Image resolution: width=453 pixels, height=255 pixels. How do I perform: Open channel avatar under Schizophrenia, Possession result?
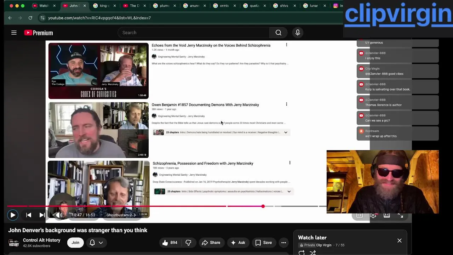(155, 175)
